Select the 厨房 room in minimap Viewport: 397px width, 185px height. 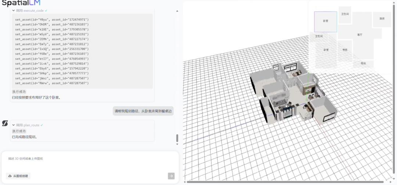pos(382,19)
